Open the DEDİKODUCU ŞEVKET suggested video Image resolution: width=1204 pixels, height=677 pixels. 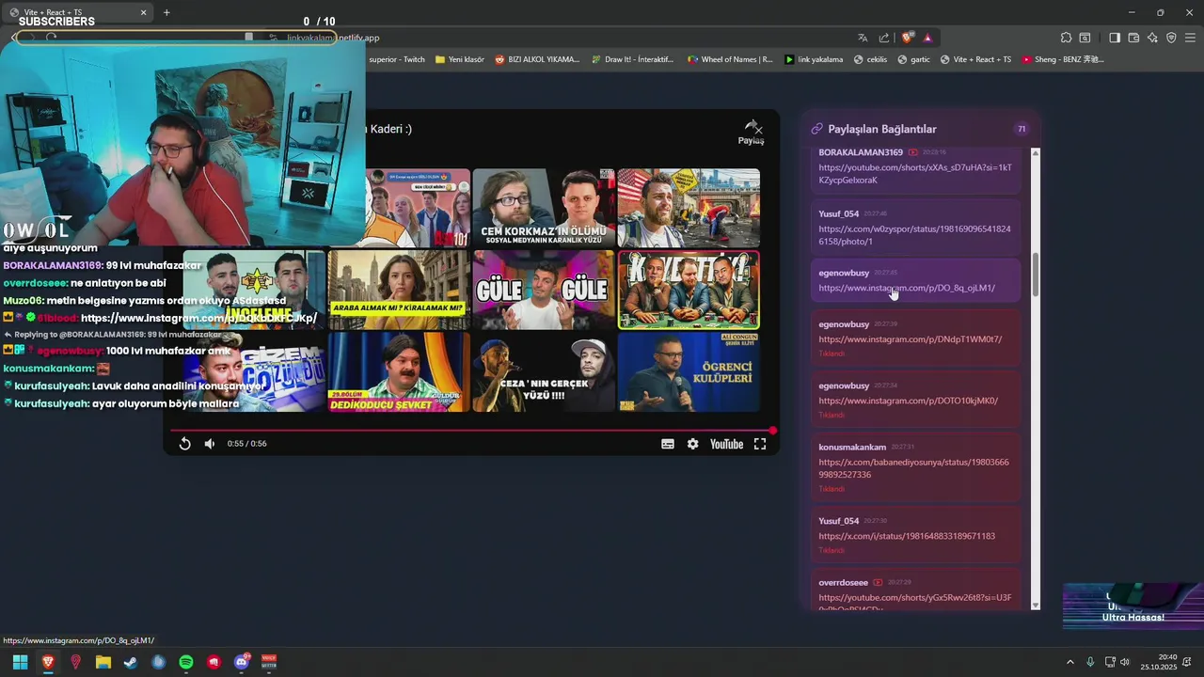(x=399, y=371)
